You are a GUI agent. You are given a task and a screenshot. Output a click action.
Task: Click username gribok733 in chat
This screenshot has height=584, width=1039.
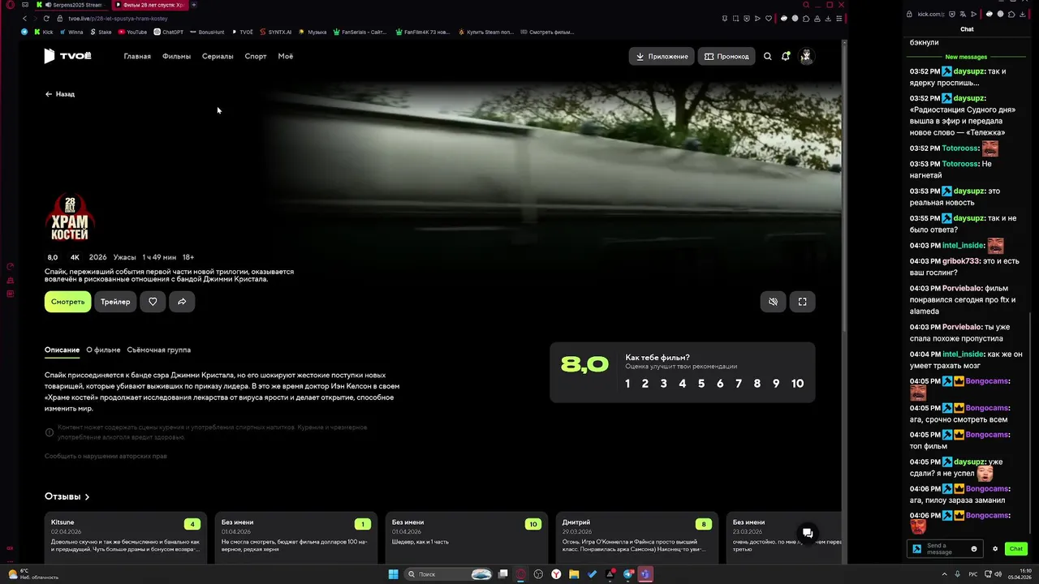point(961,261)
